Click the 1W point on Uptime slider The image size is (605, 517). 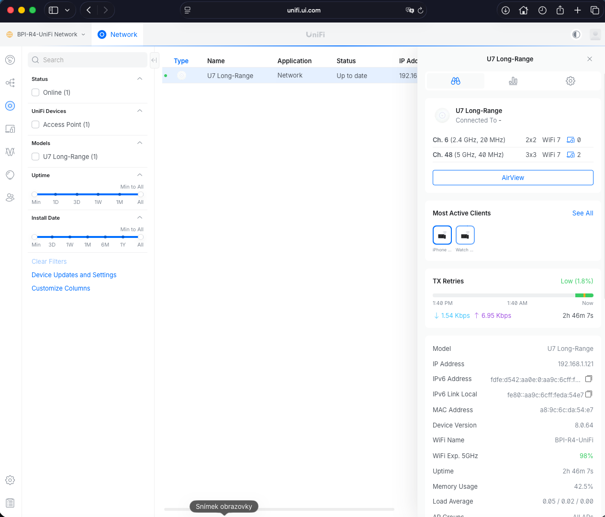98,194
